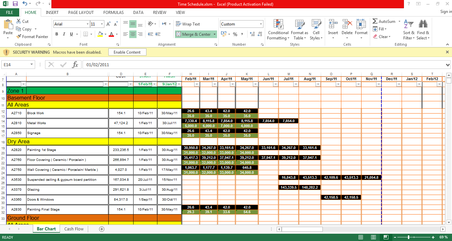Click the Insert Function button
The image size is (452, 241).
pyautogui.click(x=76, y=65)
